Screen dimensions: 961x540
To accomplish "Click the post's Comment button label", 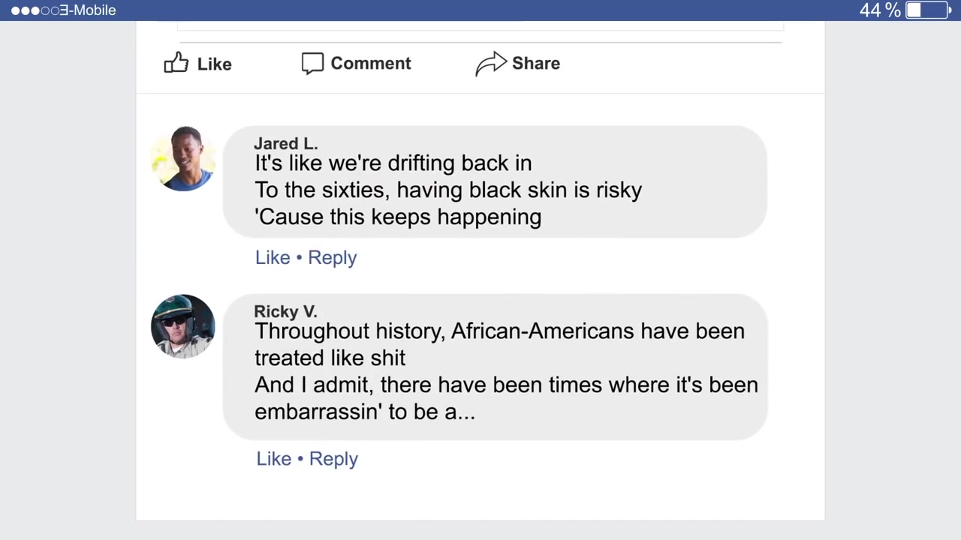I will tap(371, 63).
